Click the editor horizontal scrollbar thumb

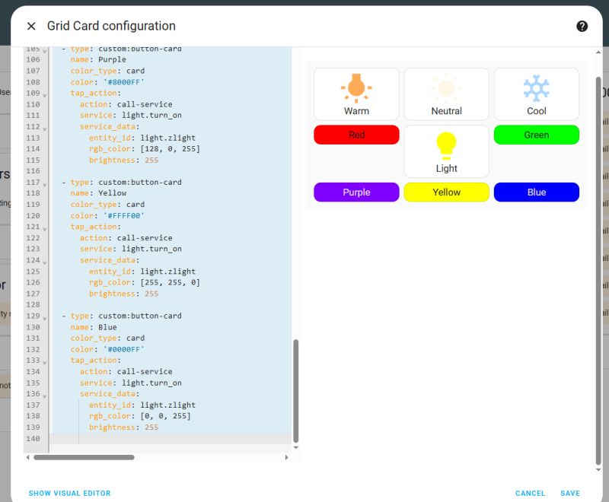click(x=84, y=457)
